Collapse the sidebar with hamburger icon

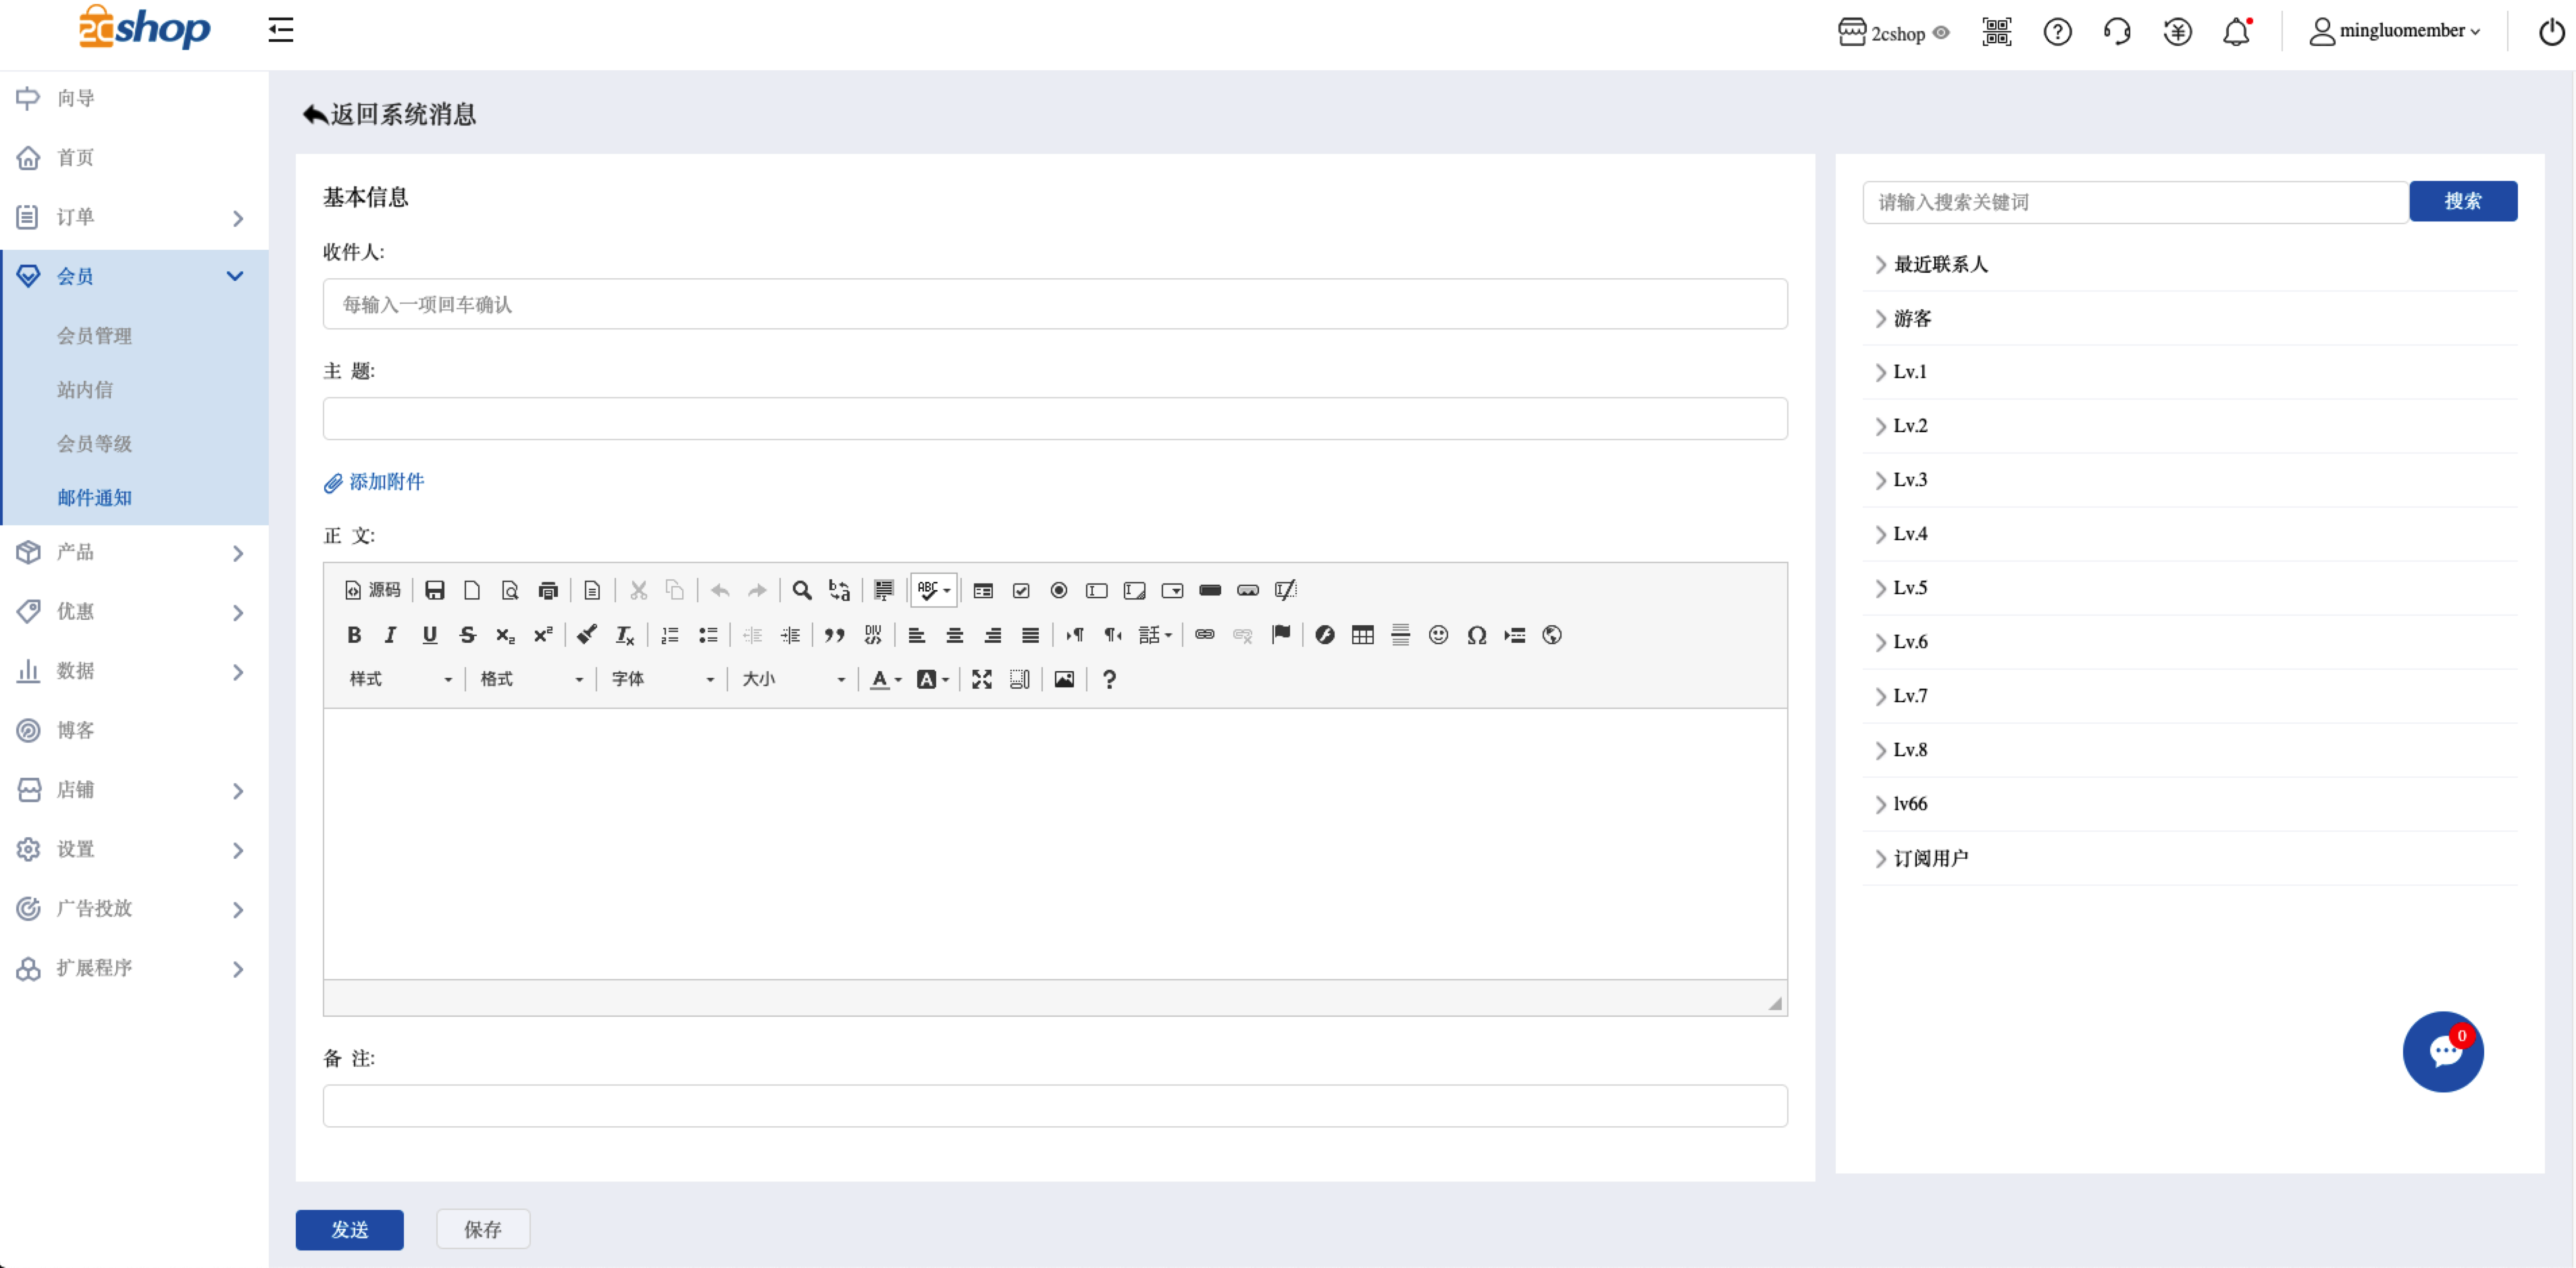click(280, 30)
